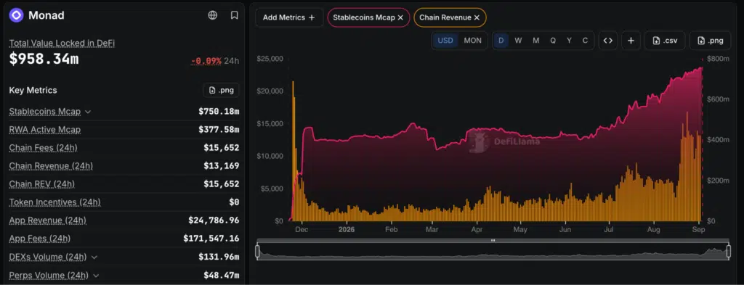744x285 pixels.
Task: Click the $25,000 left axis label
Action: click(x=270, y=59)
